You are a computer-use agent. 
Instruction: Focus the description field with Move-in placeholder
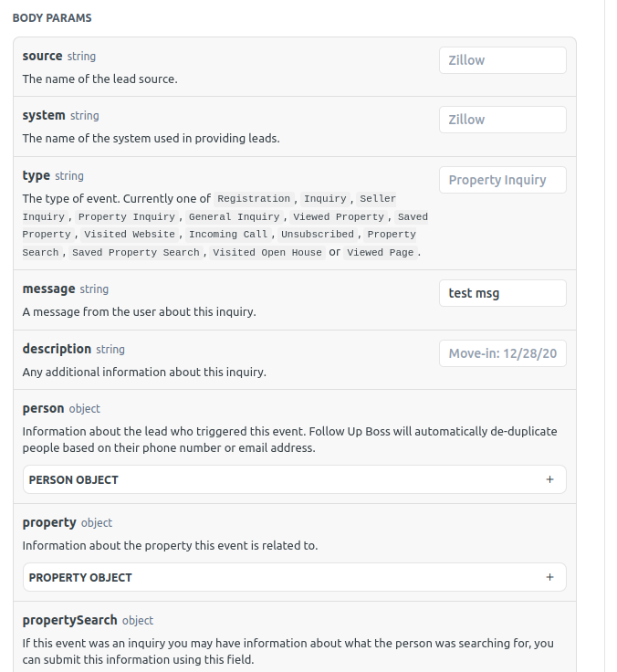click(502, 353)
